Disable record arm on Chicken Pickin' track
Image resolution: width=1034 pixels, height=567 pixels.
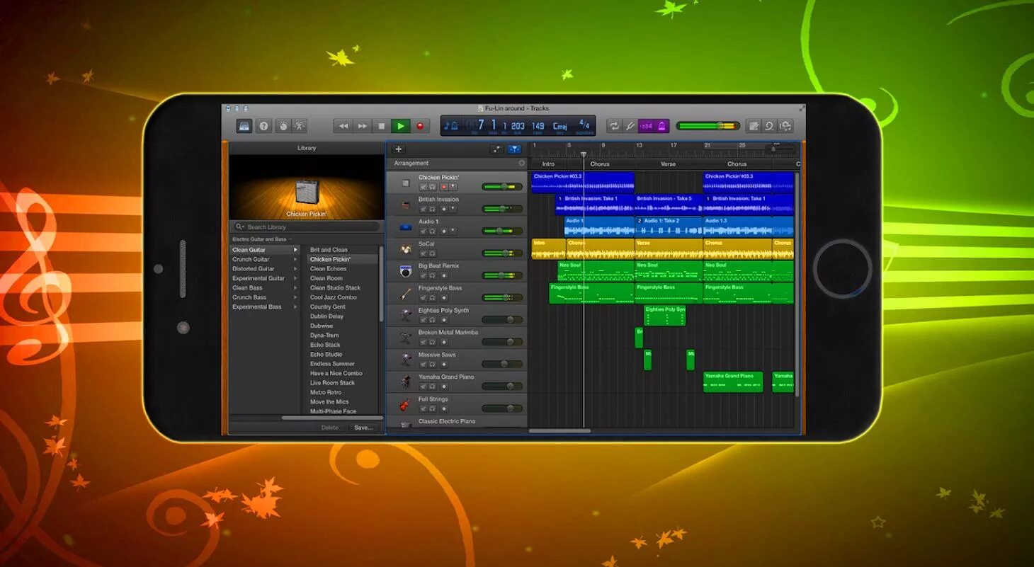pyautogui.click(x=444, y=187)
